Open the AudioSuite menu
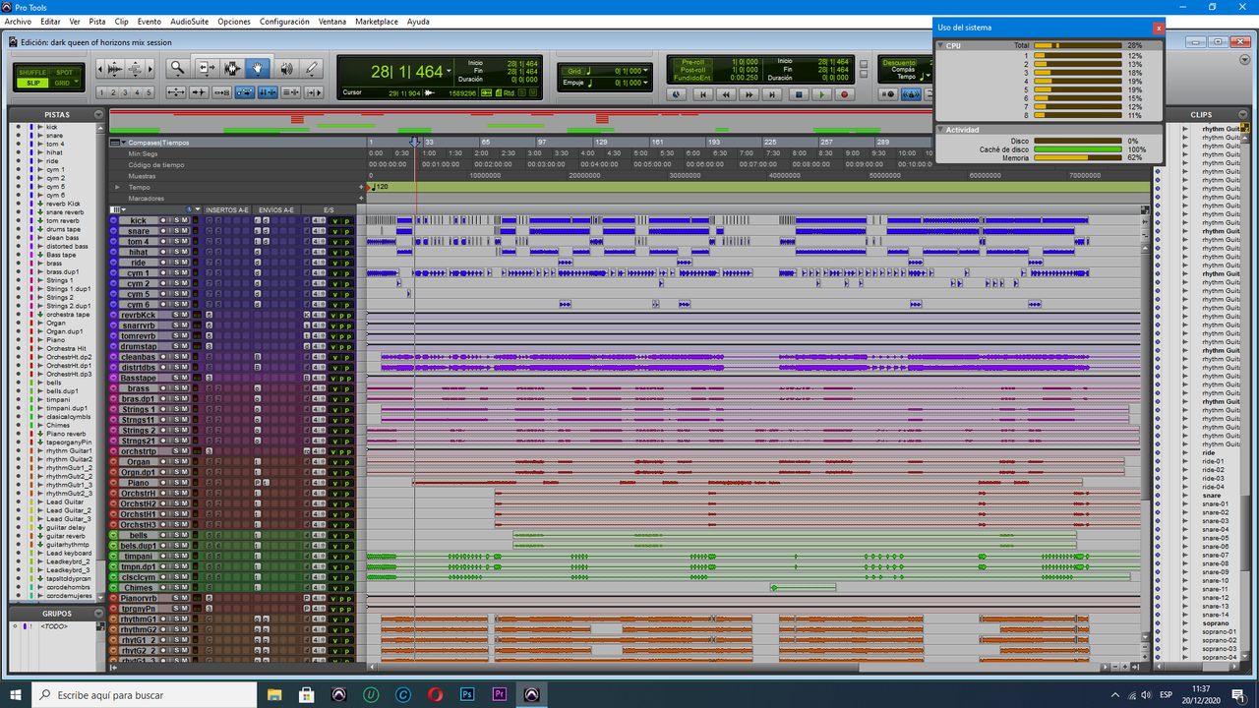The width and height of the screenshot is (1259, 708). coord(189,21)
